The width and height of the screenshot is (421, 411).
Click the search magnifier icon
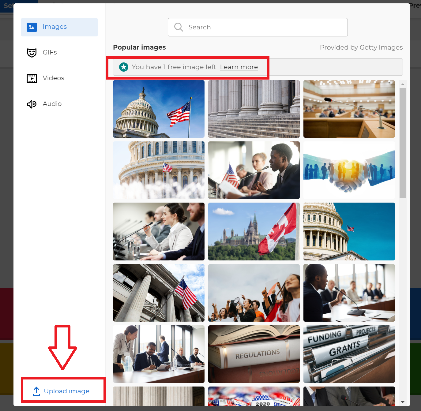[179, 27]
